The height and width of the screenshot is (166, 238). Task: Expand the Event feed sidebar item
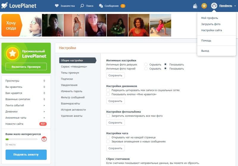(44, 105)
